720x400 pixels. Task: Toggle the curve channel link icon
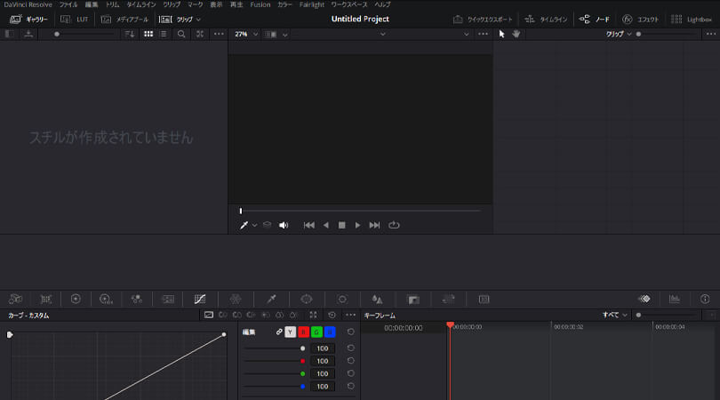point(279,332)
